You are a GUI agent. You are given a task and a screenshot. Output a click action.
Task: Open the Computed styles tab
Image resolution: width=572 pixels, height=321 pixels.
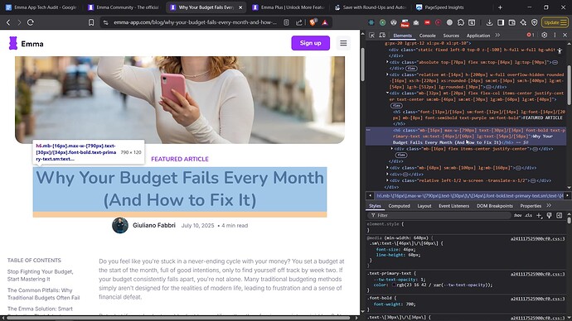399,206
